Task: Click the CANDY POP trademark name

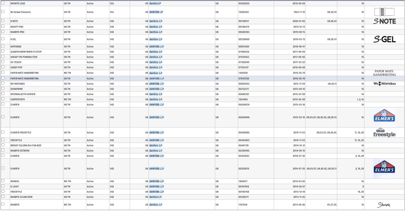Action: point(16,67)
